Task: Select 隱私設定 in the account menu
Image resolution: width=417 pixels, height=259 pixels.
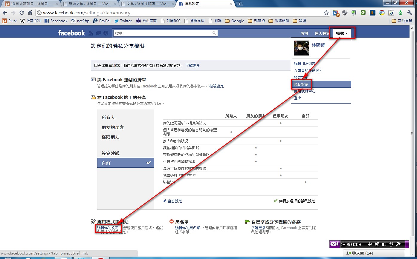Action: pos(321,84)
